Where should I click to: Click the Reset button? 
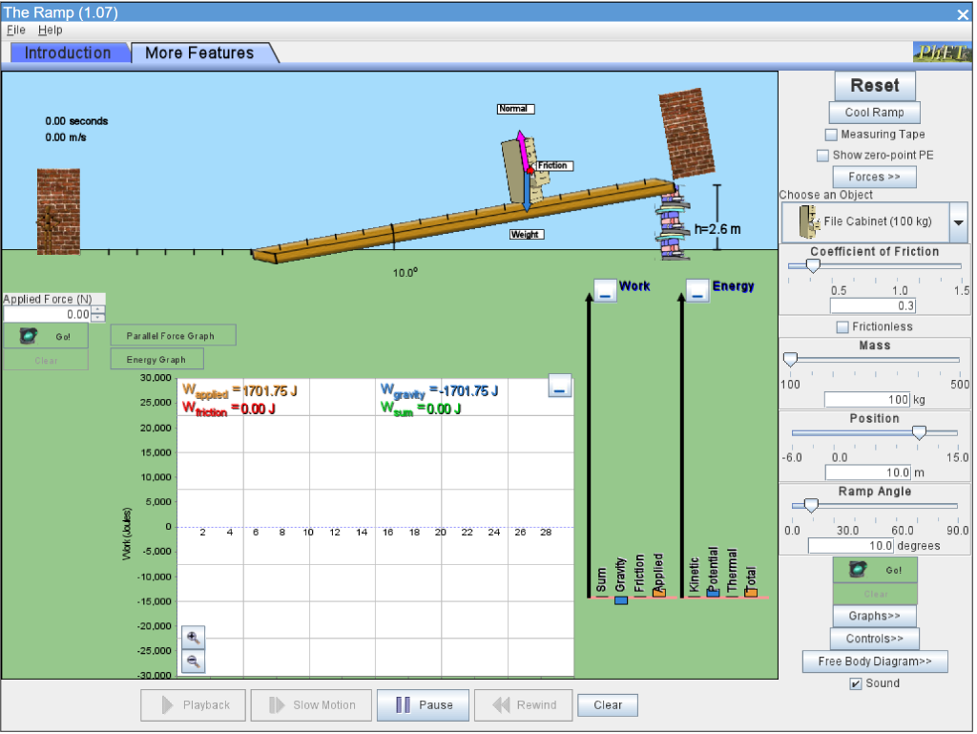(875, 85)
